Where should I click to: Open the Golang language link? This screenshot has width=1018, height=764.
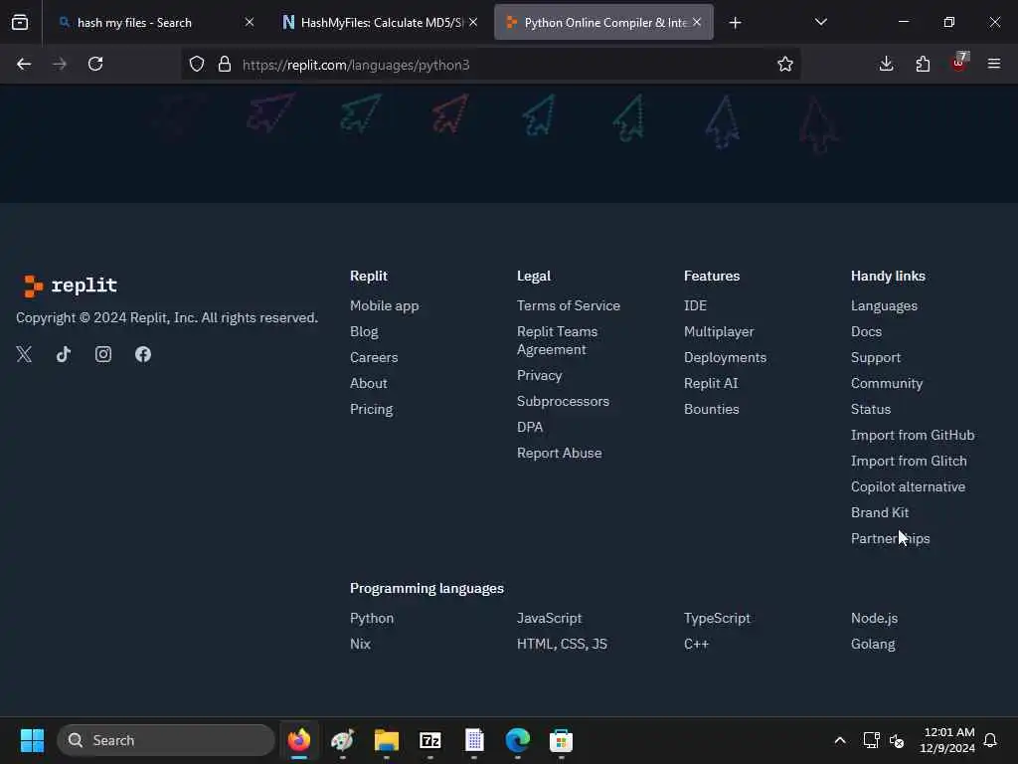point(873,644)
